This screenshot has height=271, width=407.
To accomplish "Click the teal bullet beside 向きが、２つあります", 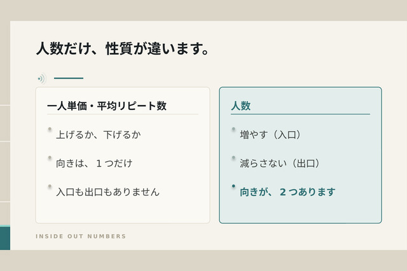I will pyautogui.click(x=233, y=186).
